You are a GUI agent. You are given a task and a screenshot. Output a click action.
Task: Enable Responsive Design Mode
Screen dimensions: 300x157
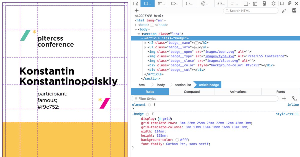pyautogui.click(x=264, y=3)
